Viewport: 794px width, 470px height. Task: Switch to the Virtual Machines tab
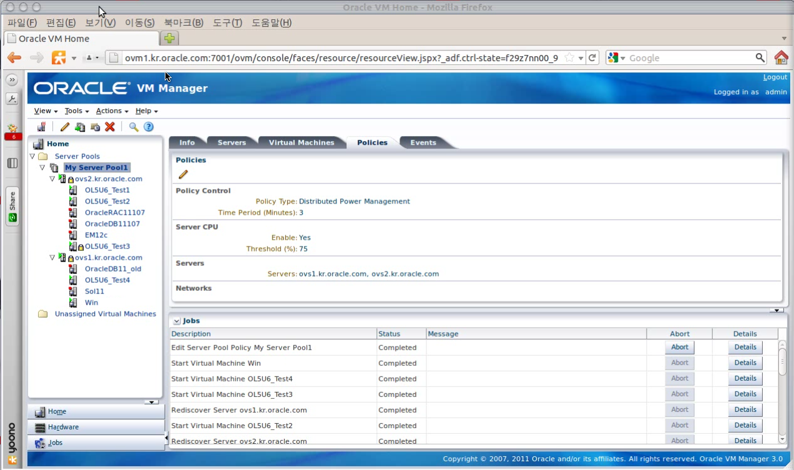pos(302,142)
